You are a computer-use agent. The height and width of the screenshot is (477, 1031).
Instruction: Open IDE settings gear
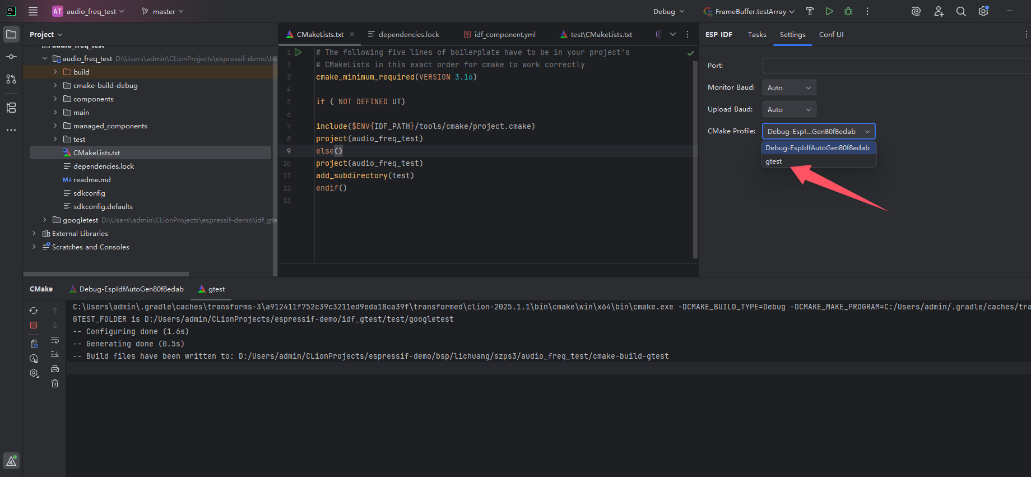(x=983, y=11)
